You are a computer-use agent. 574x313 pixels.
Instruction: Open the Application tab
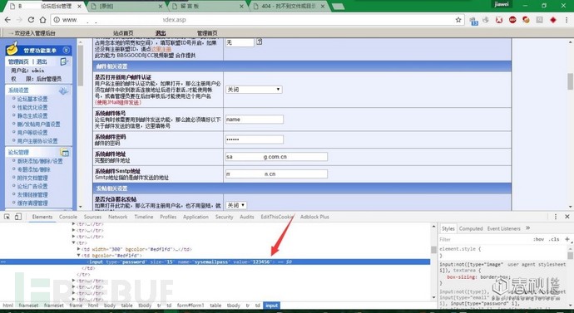click(195, 217)
